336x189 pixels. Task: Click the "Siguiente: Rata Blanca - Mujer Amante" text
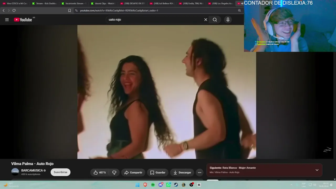tap(233, 168)
